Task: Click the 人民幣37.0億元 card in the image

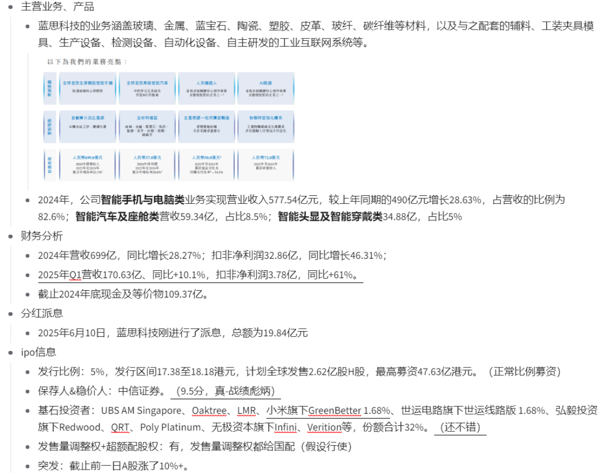Action: click(x=147, y=164)
